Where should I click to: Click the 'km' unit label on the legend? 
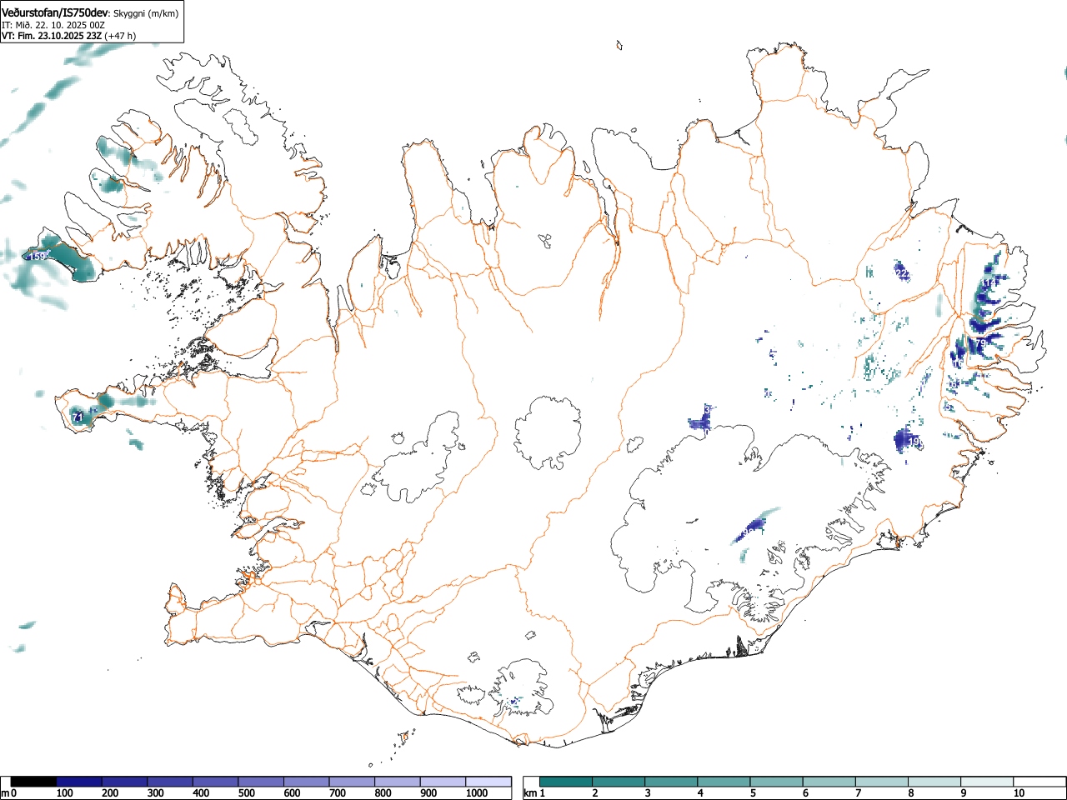529,793
